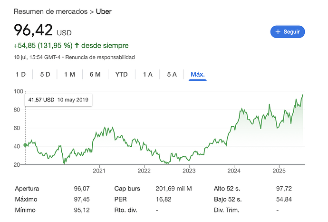Click the Mínimo value 95,12
The width and height of the screenshot is (328, 222).
pos(82,210)
